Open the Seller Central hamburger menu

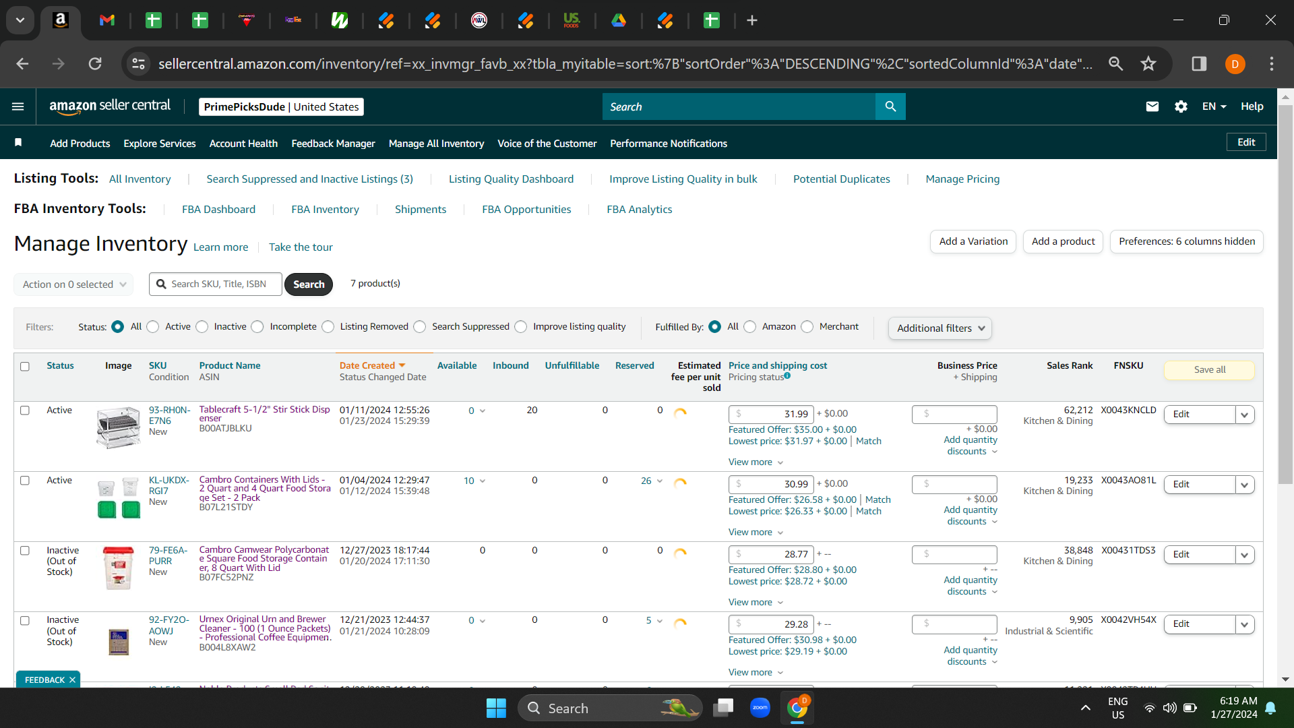[18, 107]
